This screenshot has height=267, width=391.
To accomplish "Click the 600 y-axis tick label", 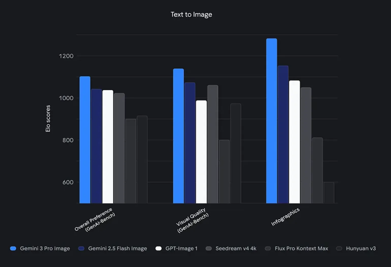I will click(68, 182).
